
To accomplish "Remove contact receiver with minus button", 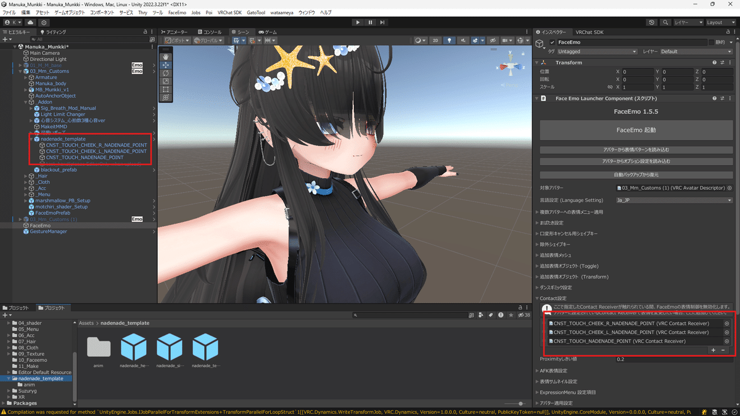I will coord(723,350).
